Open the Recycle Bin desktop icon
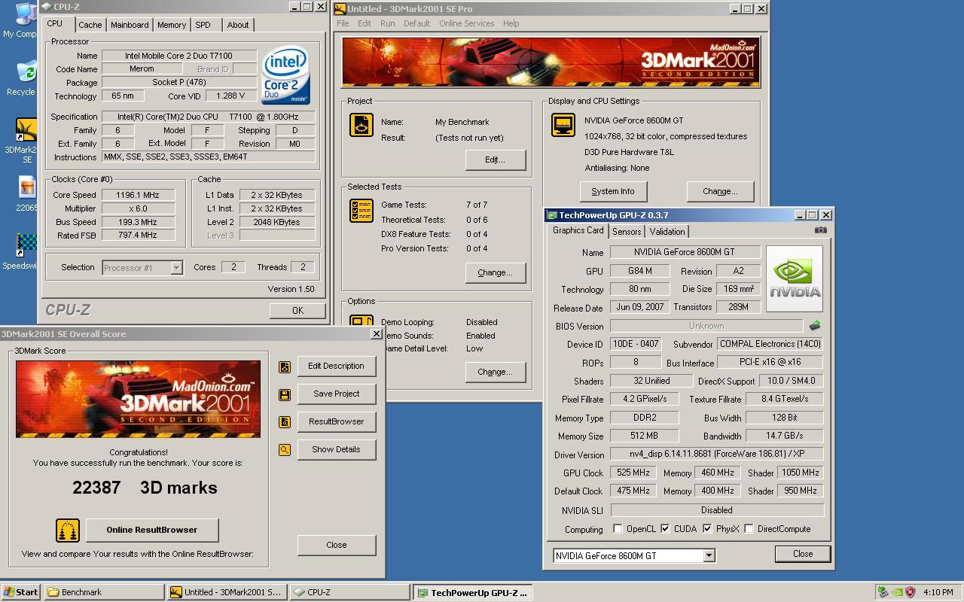964x602 pixels. pos(26,72)
